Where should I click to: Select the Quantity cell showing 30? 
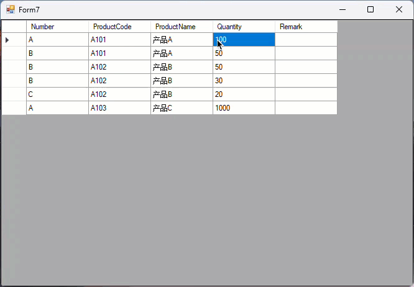[244, 81]
